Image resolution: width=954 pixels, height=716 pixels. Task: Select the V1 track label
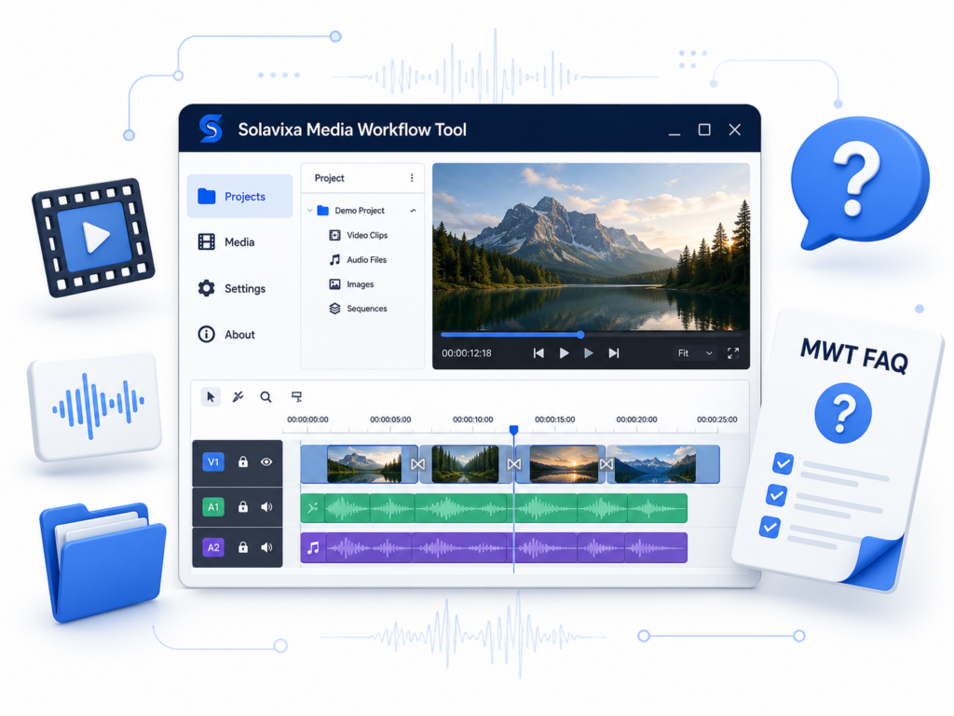[213, 462]
